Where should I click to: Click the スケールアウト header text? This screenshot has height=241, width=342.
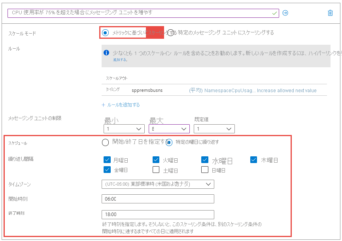117,78
